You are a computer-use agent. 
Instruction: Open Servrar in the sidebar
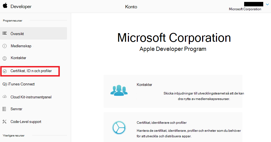(16, 109)
